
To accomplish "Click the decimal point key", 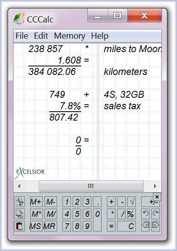I will (x=97, y=202).
